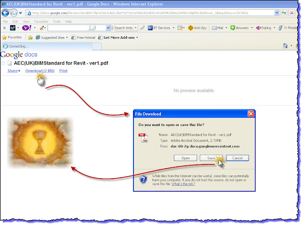Open the Tools menu

pos(57,21)
